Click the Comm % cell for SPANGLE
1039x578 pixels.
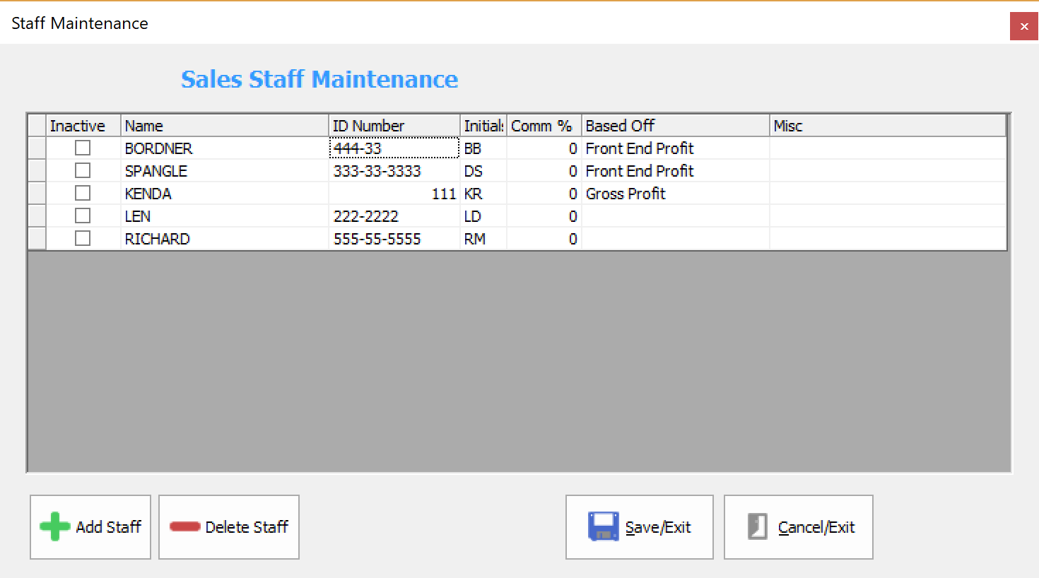tap(544, 170)
